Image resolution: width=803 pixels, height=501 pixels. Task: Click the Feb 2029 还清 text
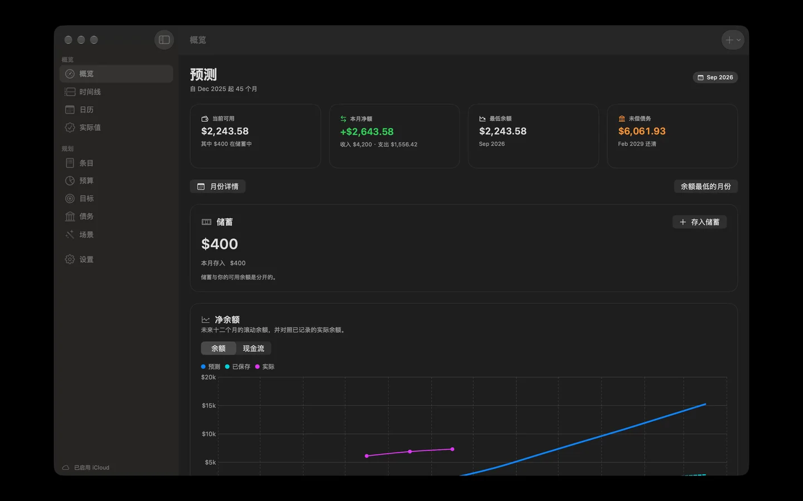coord(637,144)
